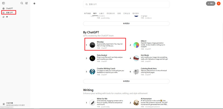The height and width of the screenshot is (109, 223).
Task: Open the Data Analyst GPT title
Action: (x=102, y=55)
